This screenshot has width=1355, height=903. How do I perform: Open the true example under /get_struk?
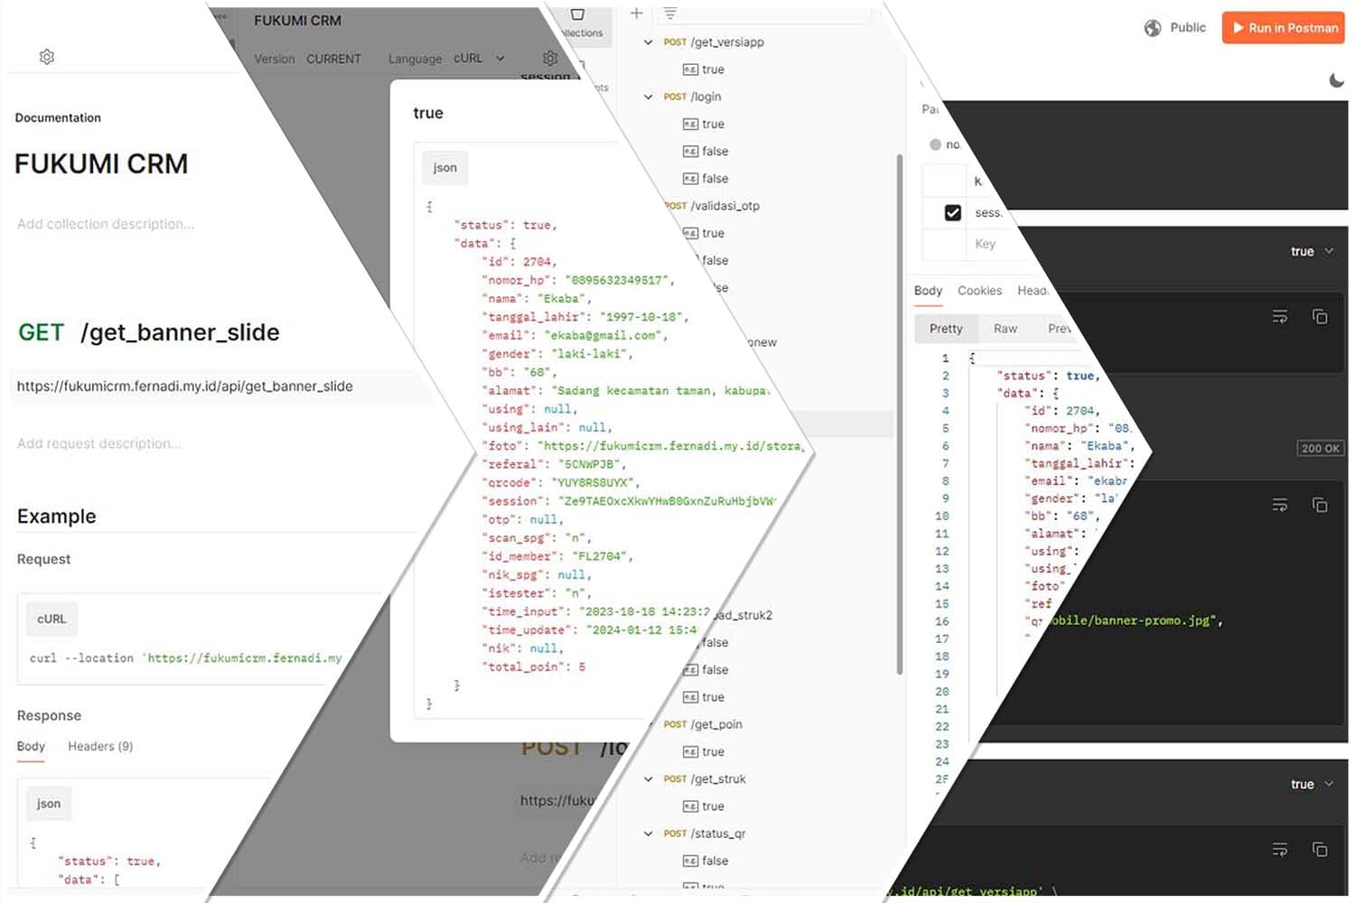tap(704, 806)
